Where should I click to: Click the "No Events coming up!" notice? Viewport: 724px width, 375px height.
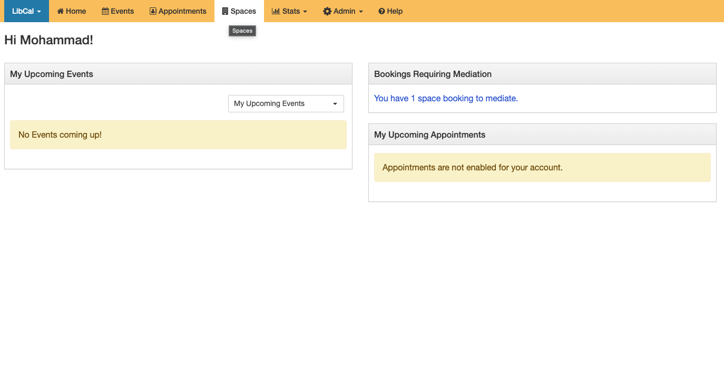(x=178, y=134)
